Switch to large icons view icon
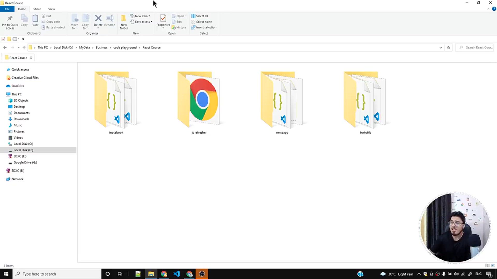This screenshot has height=279, width=497. click(493, 266)
